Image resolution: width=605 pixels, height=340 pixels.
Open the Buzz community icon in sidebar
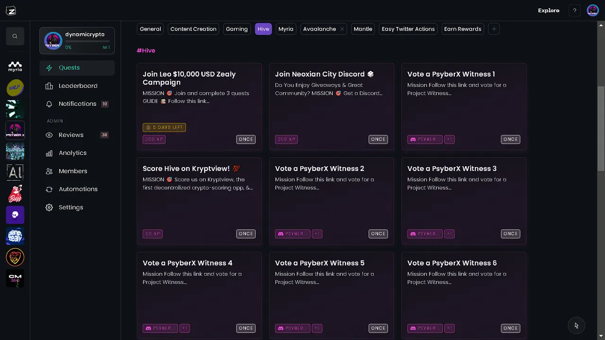point(15,194)
